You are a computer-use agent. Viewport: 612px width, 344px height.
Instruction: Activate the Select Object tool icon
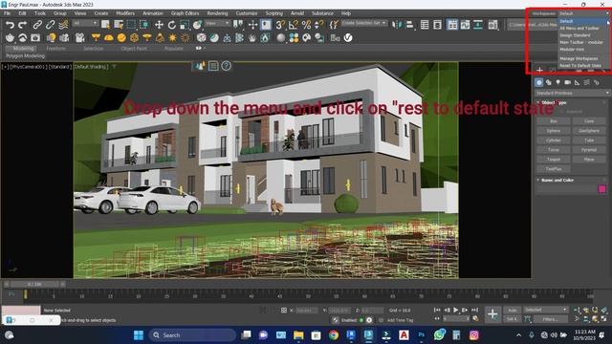105,25
